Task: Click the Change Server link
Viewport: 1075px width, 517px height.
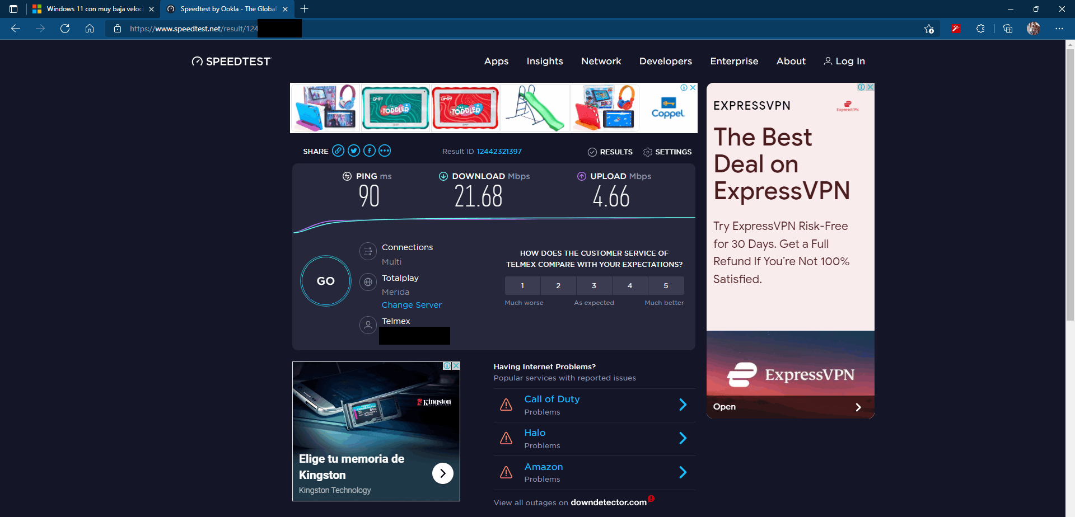Action: pos(412,305)
